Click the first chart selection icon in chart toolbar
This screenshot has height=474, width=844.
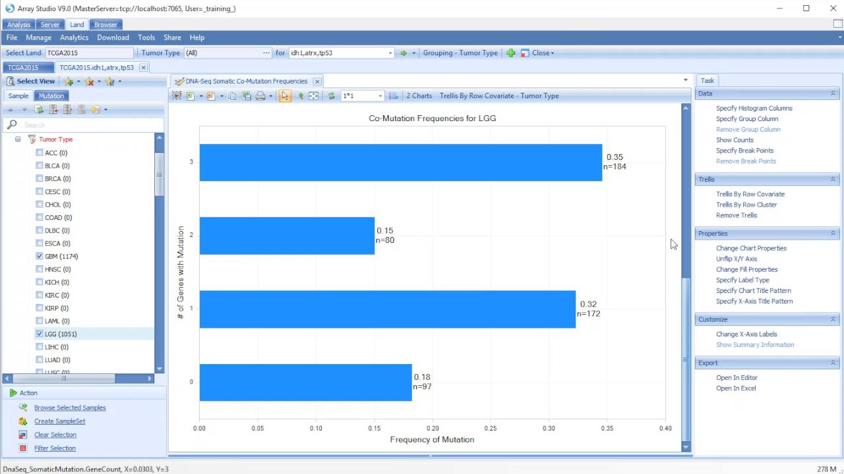(177, 96)
